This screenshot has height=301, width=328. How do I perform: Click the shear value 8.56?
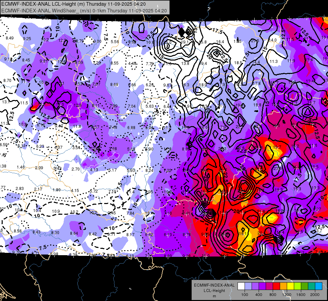[x=18, y=231]
